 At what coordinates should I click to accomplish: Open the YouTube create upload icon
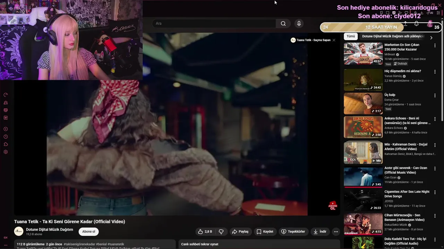click(405, 24)
